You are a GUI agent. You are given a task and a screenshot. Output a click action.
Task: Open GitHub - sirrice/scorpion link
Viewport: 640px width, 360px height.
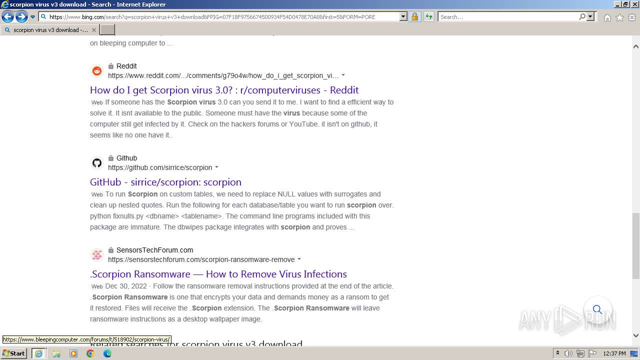pos(165,182)
